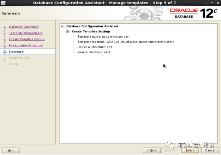
Task: Click the Java window icon in title bar
Action: pyautogui.click(x=3, y=3)
